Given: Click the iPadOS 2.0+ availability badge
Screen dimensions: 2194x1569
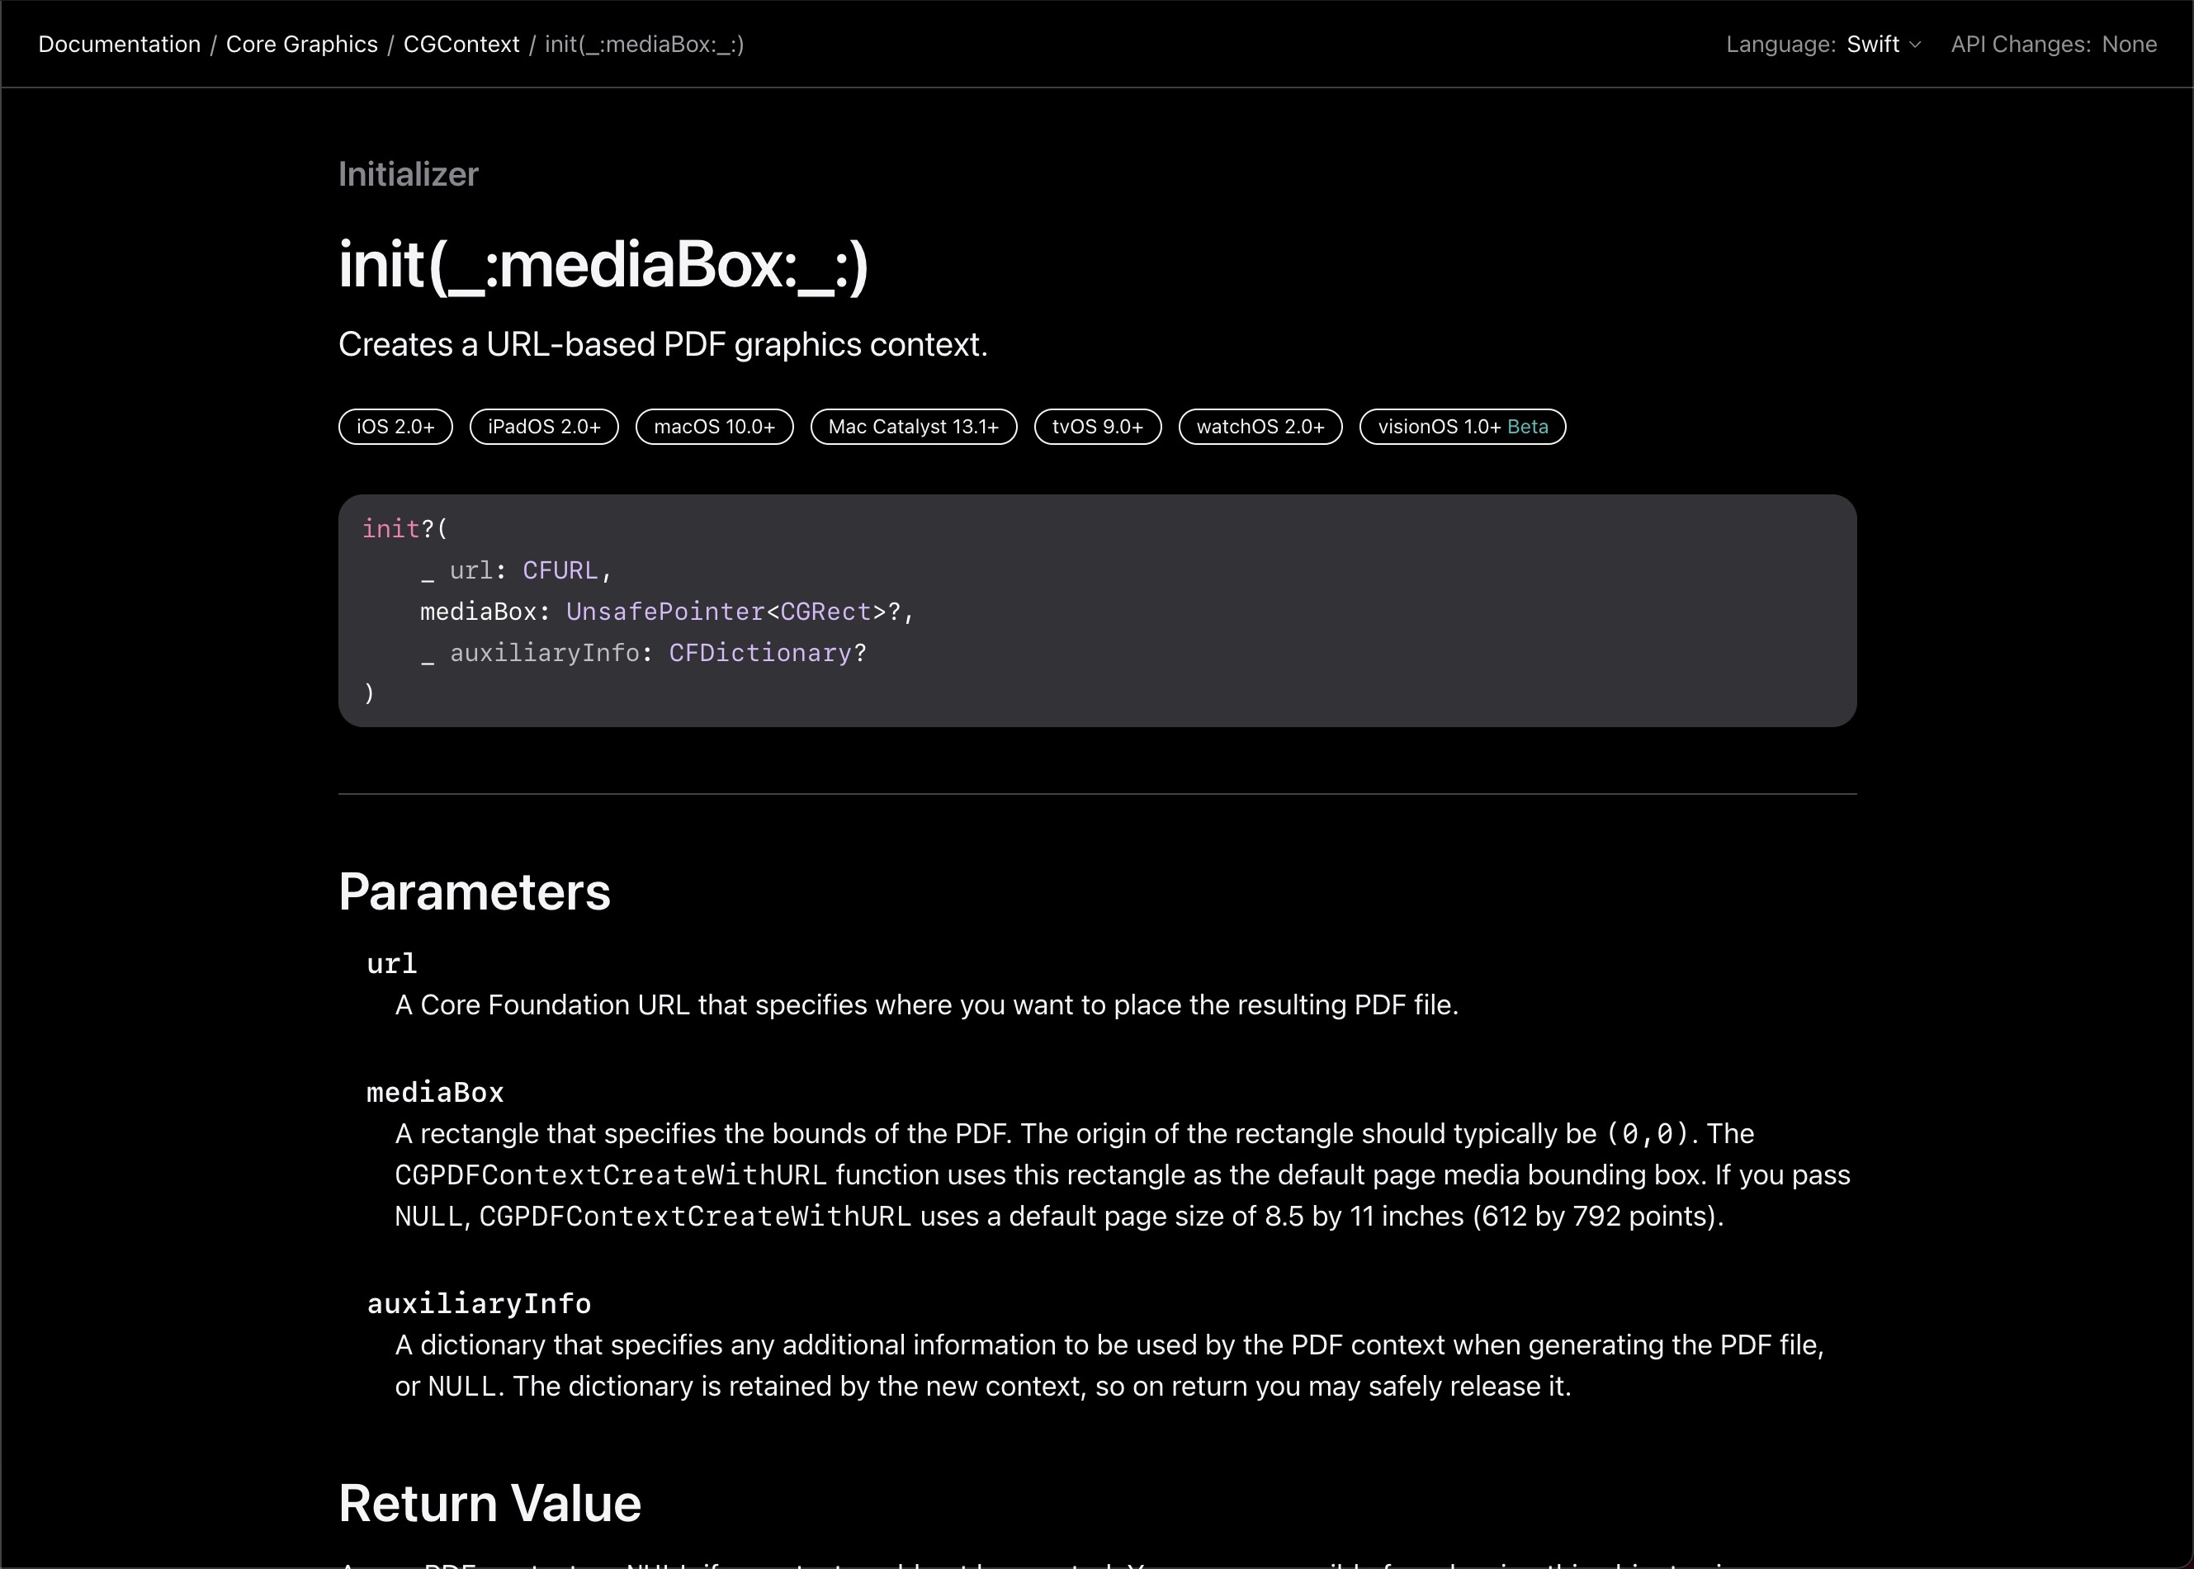Looking at the screenshot, I should pos(544,427).
